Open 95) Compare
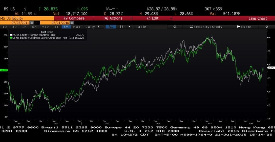The height and width of the screenshot is (142, 275). pos(74,18)
